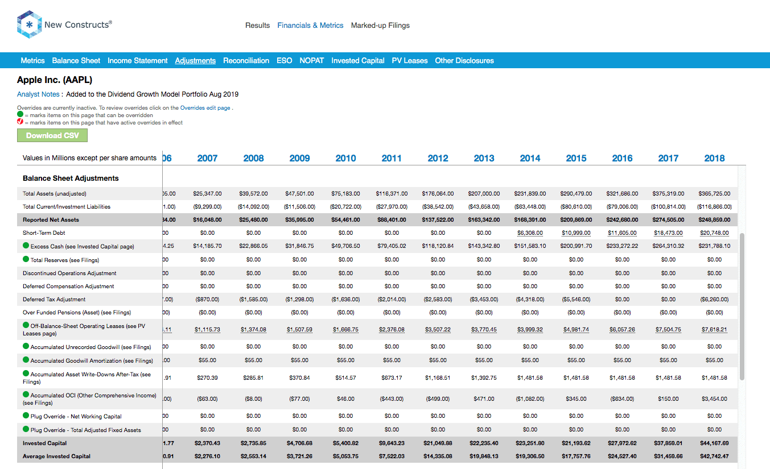Open Marked-up Filings section
This screenshot has width=770, height=469.
coord(380,26)
